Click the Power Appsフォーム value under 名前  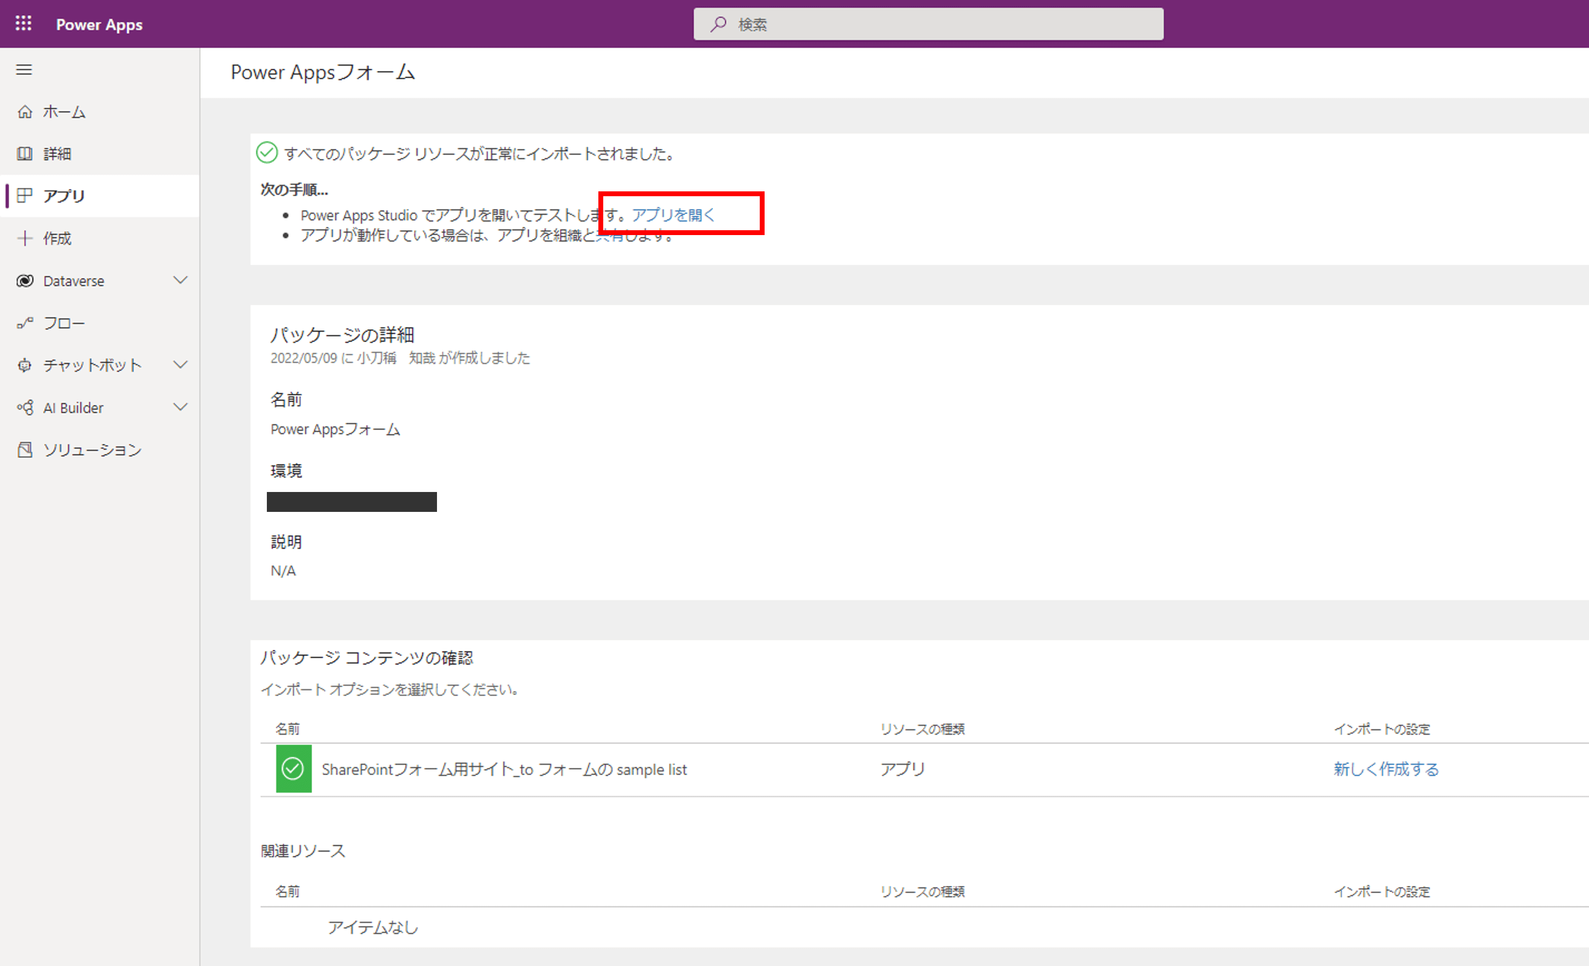[x=335, y=429]
